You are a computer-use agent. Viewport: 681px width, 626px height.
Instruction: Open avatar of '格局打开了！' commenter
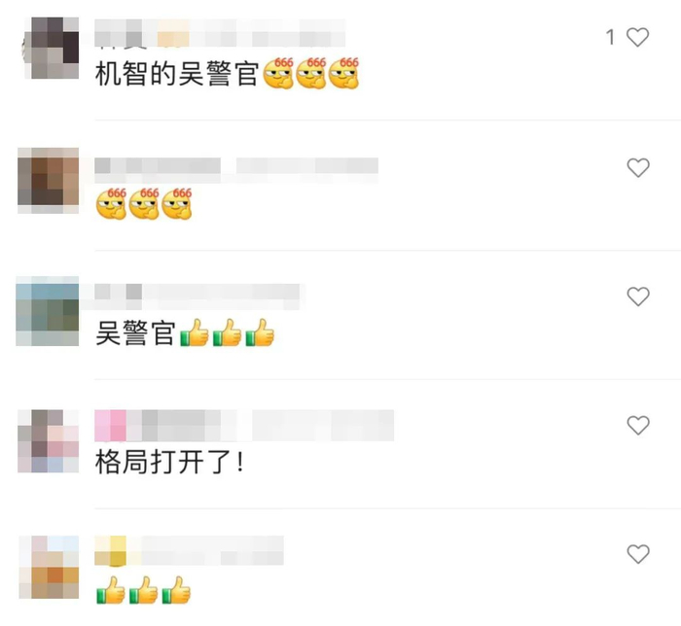[x=49, y=440]
